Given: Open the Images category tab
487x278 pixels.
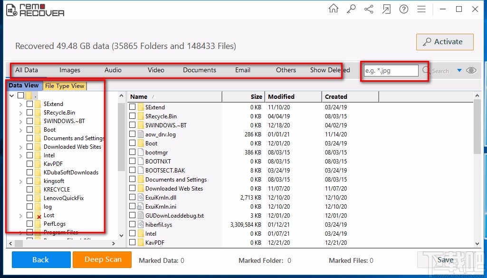Looking at the screenshot, I should tap(69, 70).
